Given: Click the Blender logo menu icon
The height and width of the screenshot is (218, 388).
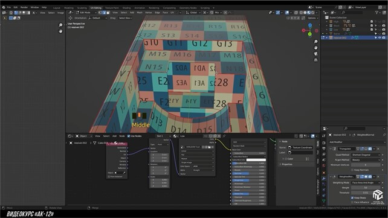Looking at the screenshot, I should [x=4, y=7].
